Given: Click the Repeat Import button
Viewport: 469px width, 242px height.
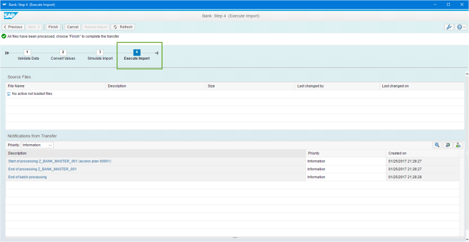Looking at the screenshot, I should click(x=96, y=27).
